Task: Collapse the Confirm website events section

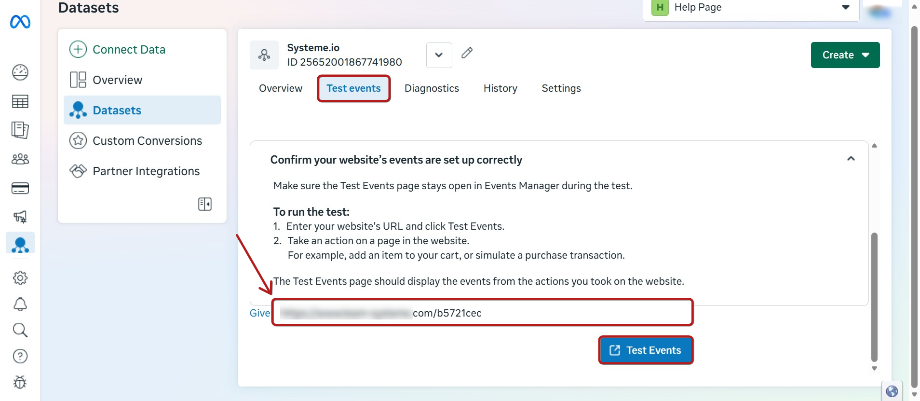Action: point(851,159)
